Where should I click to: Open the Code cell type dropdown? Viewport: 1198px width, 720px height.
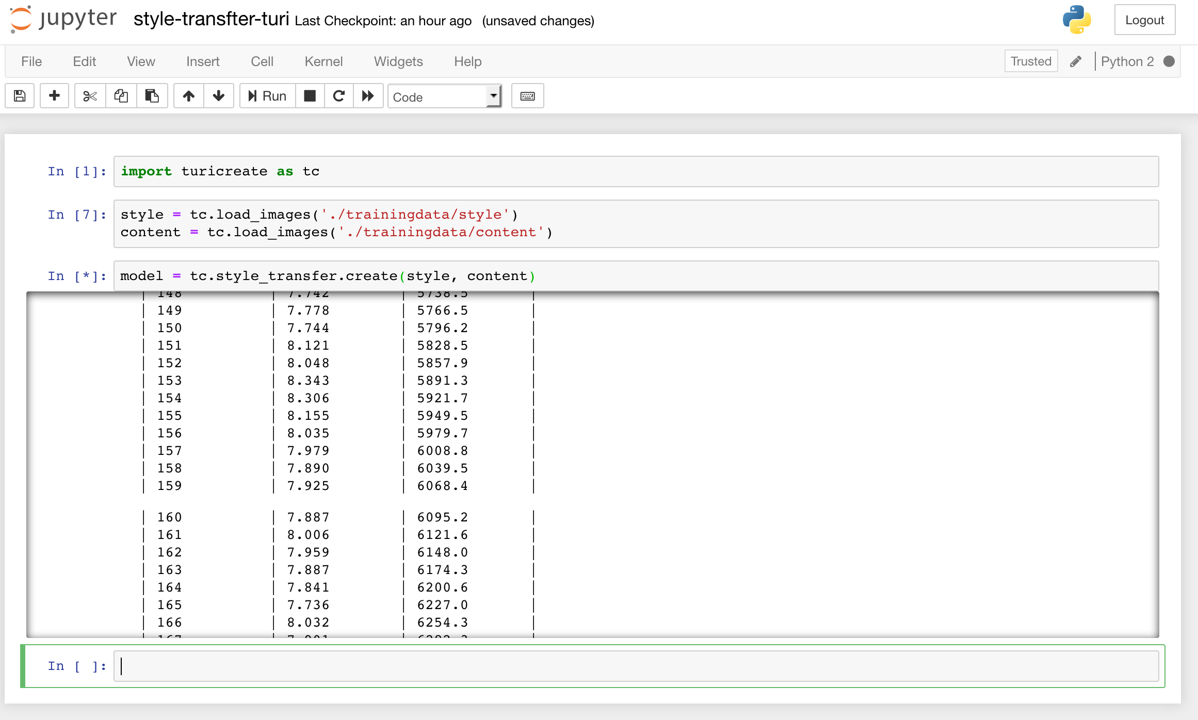coord(445,96)
